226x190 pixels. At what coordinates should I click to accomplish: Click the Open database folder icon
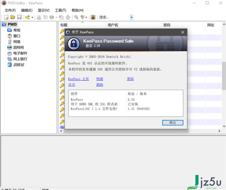pyautogui.click(x=13, y=17)
